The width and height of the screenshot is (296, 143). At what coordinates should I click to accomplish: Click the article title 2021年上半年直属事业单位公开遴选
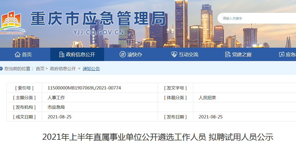tap(158, 137)
